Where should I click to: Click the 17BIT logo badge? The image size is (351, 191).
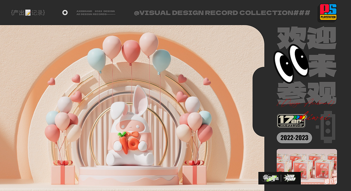pos(291,121)
